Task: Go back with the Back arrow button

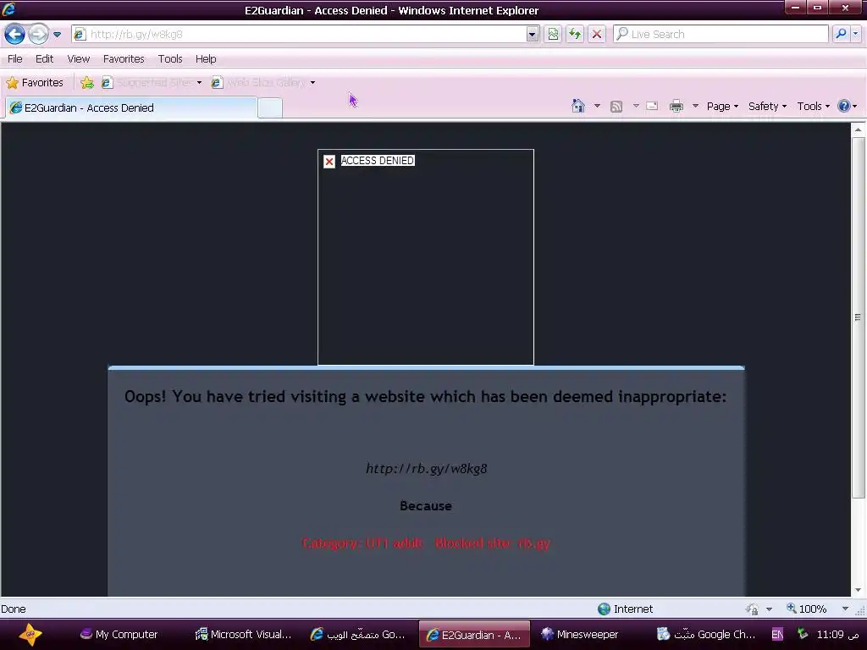Action: pos(15,34)
